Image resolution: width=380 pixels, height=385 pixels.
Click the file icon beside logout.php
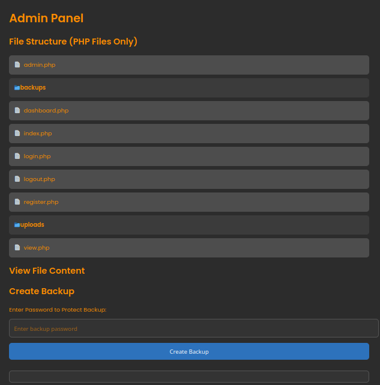pyautogui.click(x=17, y=179)
